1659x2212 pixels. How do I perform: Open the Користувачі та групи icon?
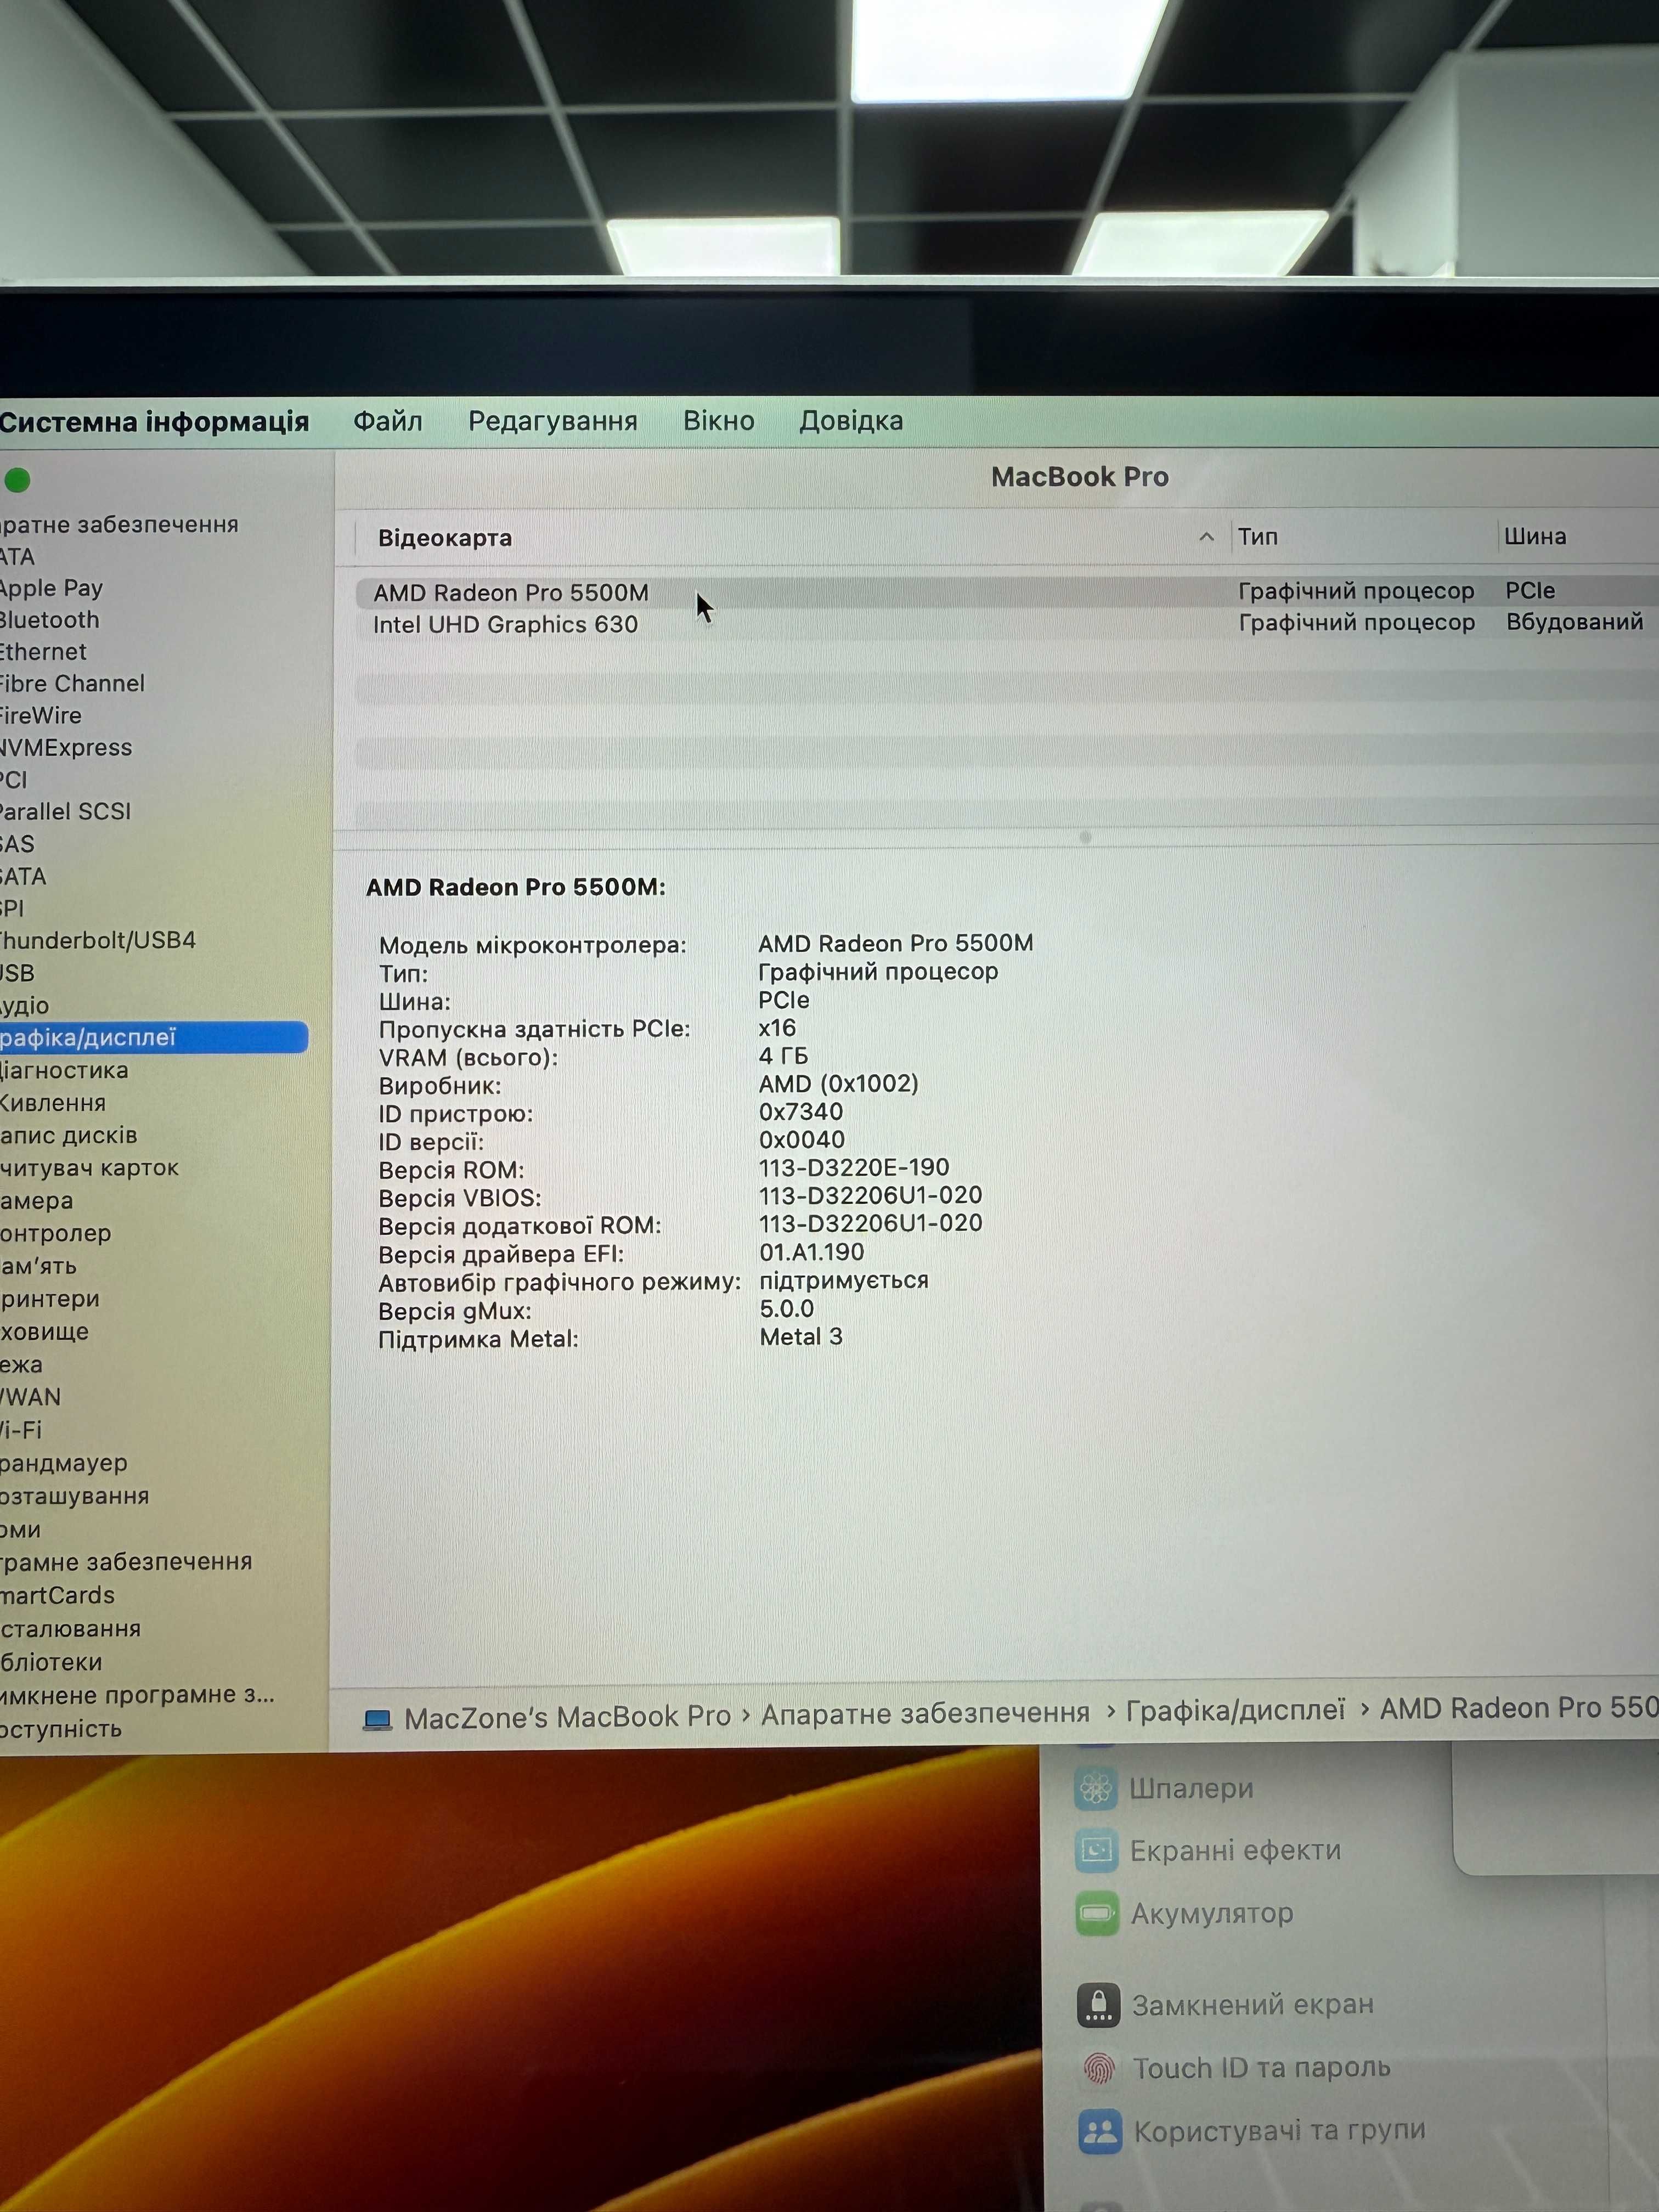click(x=1100, y=2131)
